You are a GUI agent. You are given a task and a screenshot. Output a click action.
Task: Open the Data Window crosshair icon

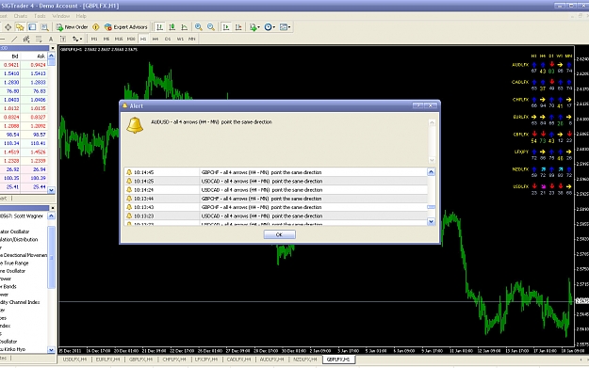click(x=8, y=27)
